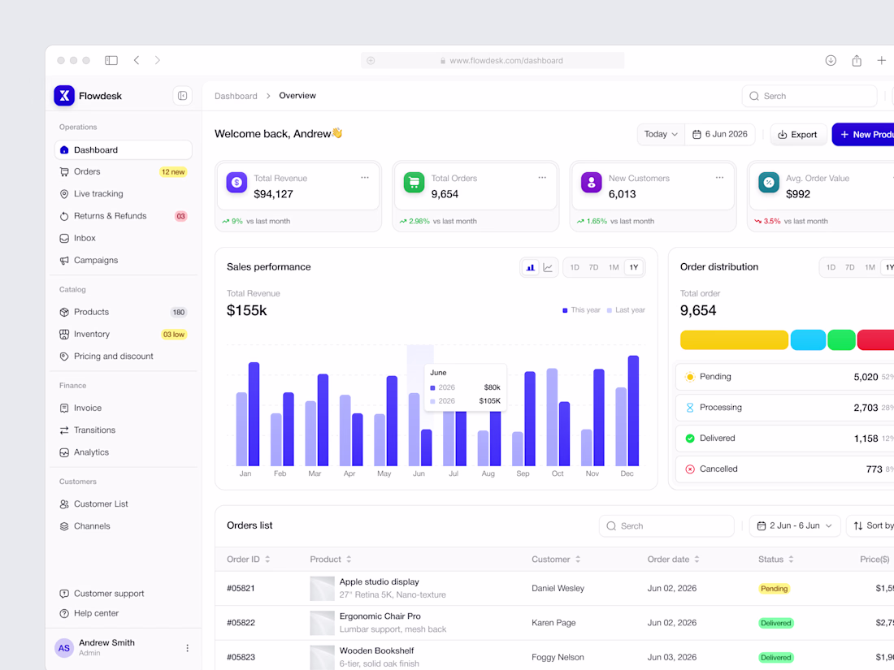Click the Total Orders cart icon
The height and width of the screenshot is (670, 894).
tap(414, 182)
